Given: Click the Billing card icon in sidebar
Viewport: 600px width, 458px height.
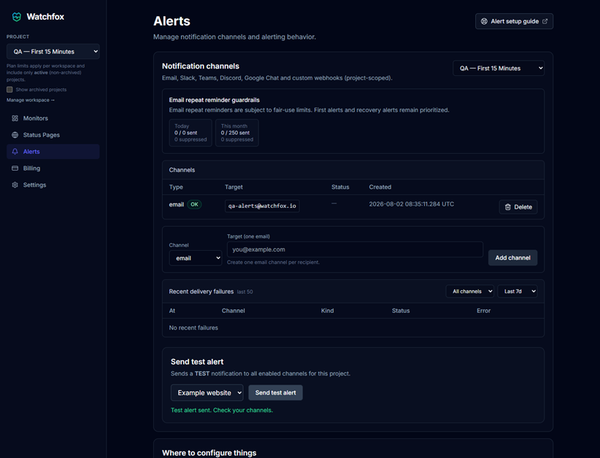Looking at the screenshot, I should point(15,168).
